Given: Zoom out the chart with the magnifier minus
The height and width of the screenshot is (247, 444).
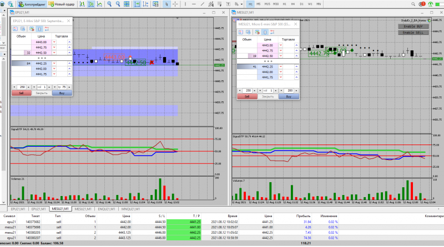Looking at the screenshot, I should pyautogui.click(x=118, y=4).
